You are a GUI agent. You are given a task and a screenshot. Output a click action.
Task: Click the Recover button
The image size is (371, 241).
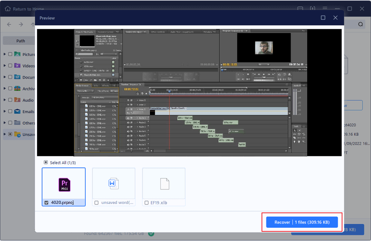coord(302,222)
